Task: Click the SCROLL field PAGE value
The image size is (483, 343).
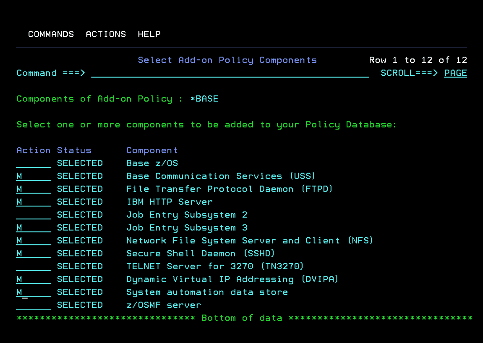Action: tap(455, 73)
